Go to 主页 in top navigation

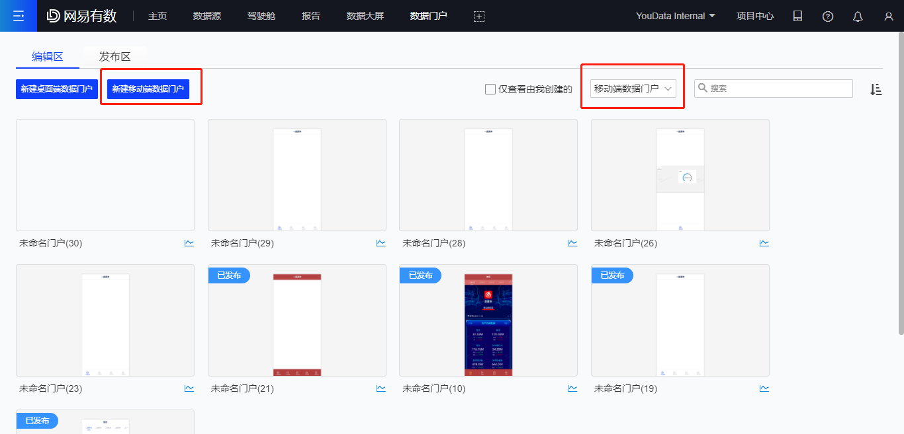pos(158,16)
